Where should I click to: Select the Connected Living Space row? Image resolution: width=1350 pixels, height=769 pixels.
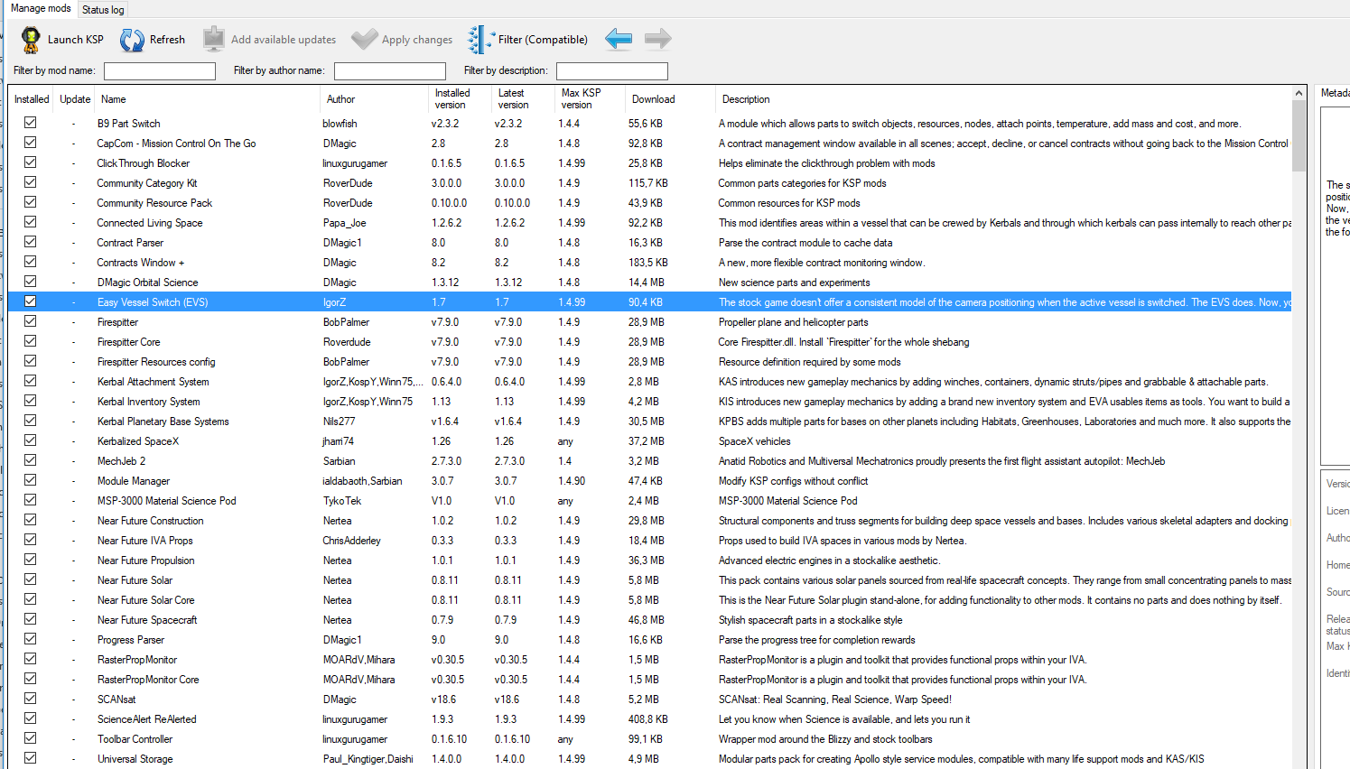650,223
